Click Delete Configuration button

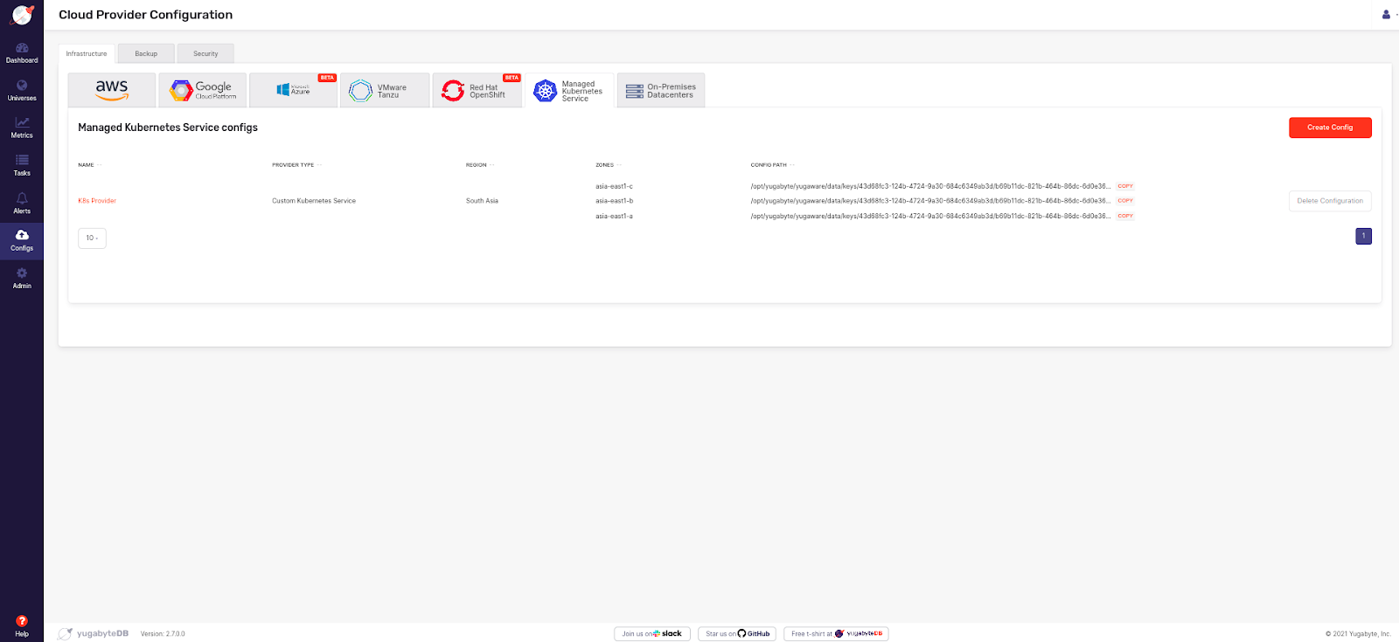[1329, 201]
